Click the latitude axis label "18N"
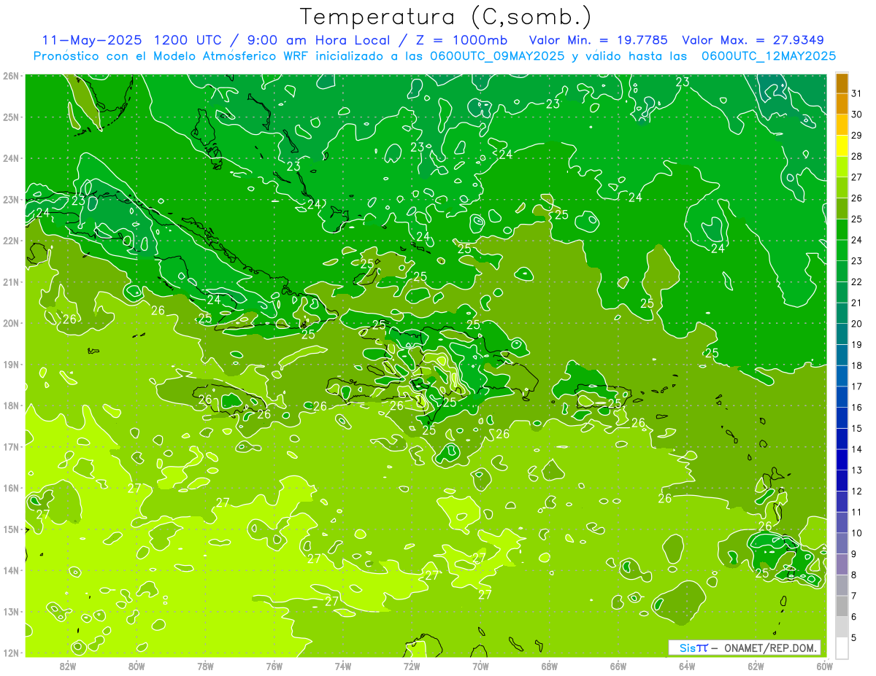Image resolution: width=876 pixels, height=676 pixels. pos(11,405)
